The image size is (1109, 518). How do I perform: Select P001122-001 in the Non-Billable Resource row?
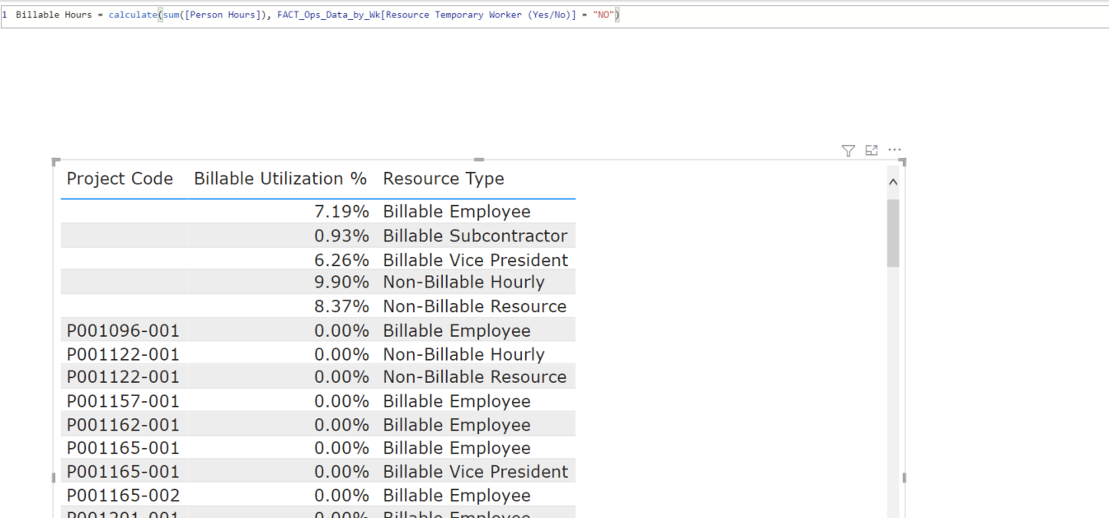click(x=123, y=377)
